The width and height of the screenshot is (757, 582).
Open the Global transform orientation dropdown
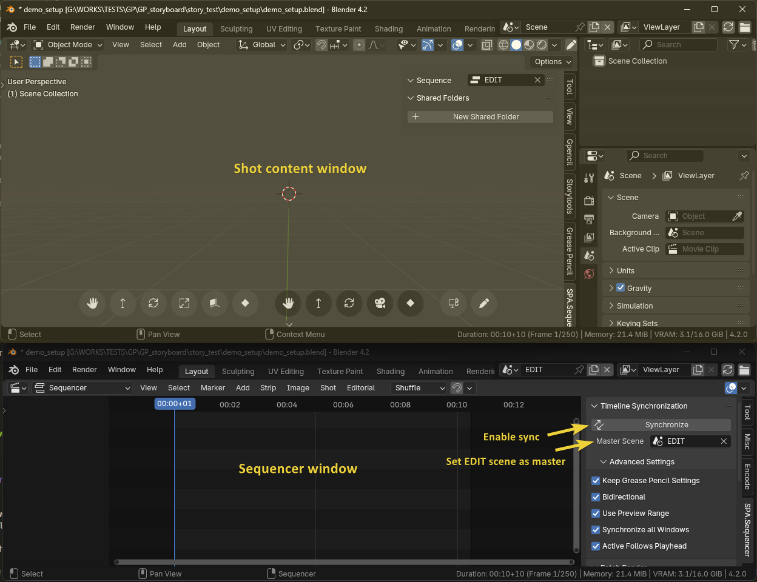pos(261,45)
